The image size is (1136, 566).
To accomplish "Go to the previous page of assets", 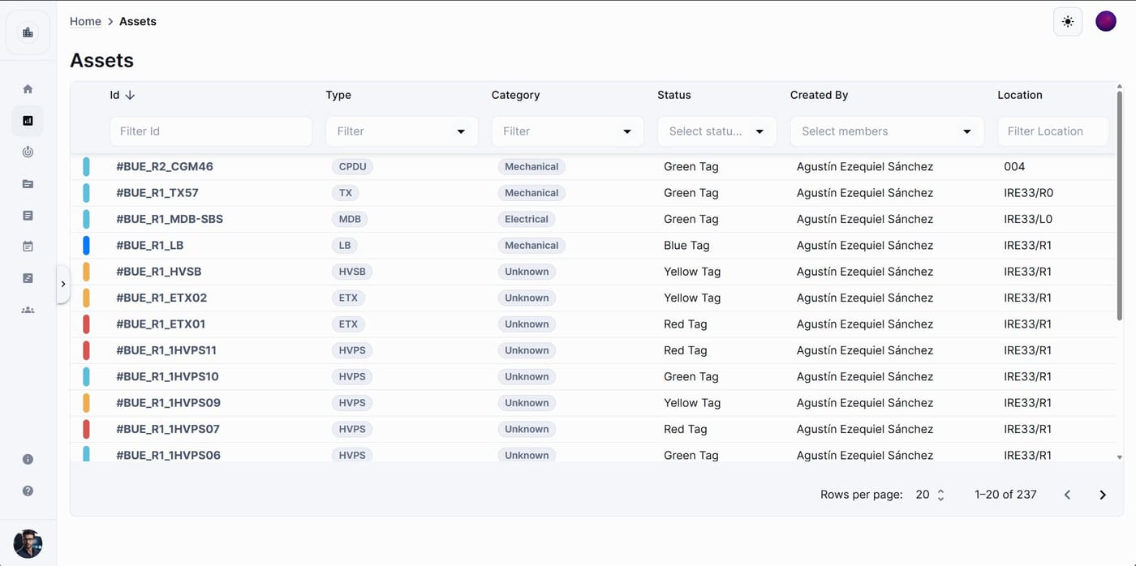I will pos(1067,495).
